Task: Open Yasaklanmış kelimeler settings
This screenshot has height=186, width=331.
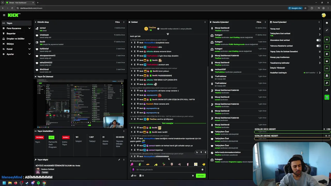Action: click(295, 63)
